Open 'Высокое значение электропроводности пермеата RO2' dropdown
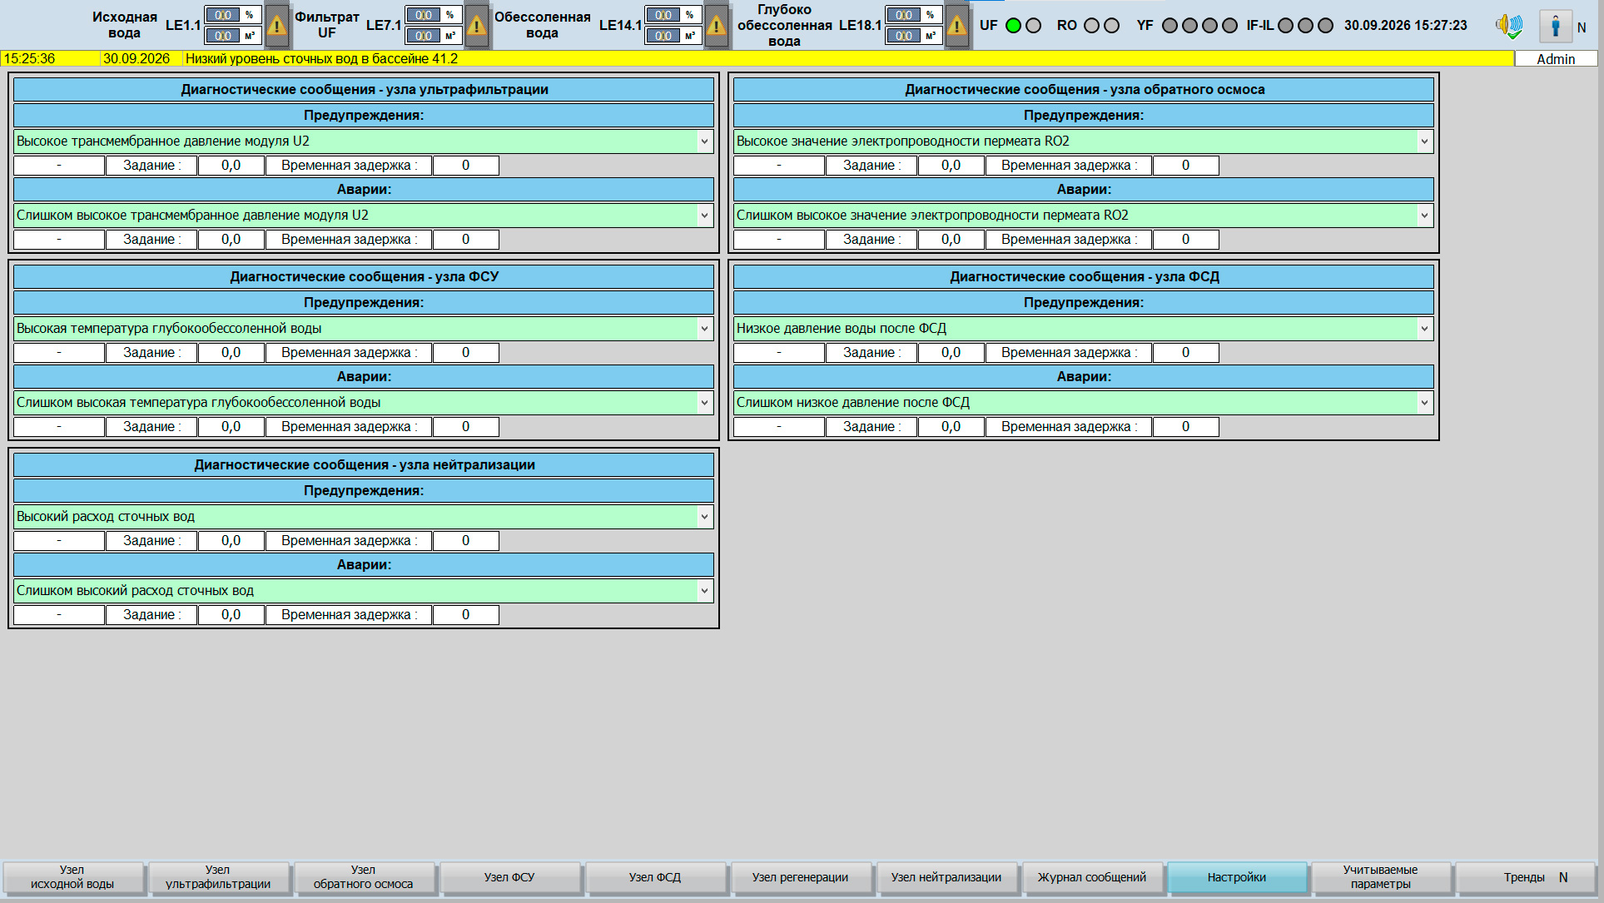 (1424, 141)
